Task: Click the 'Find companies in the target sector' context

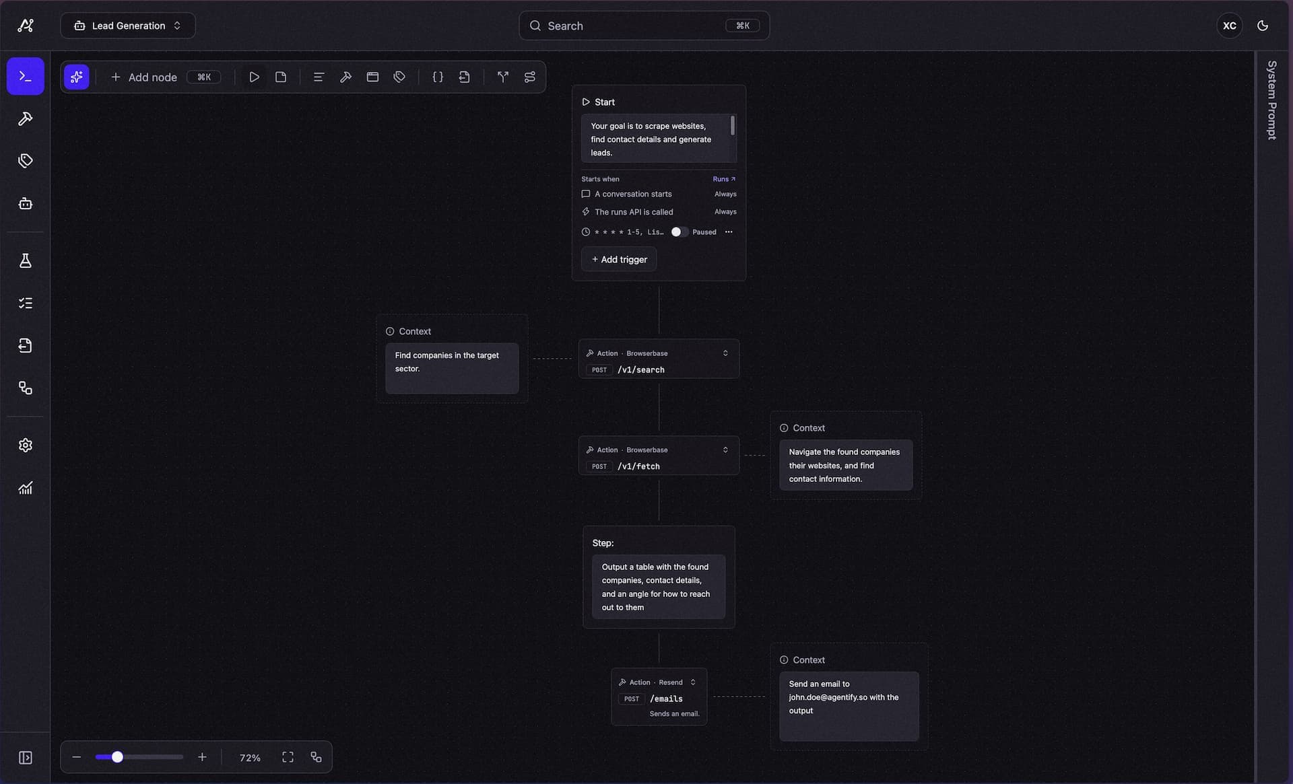Action: coord(452,368)
